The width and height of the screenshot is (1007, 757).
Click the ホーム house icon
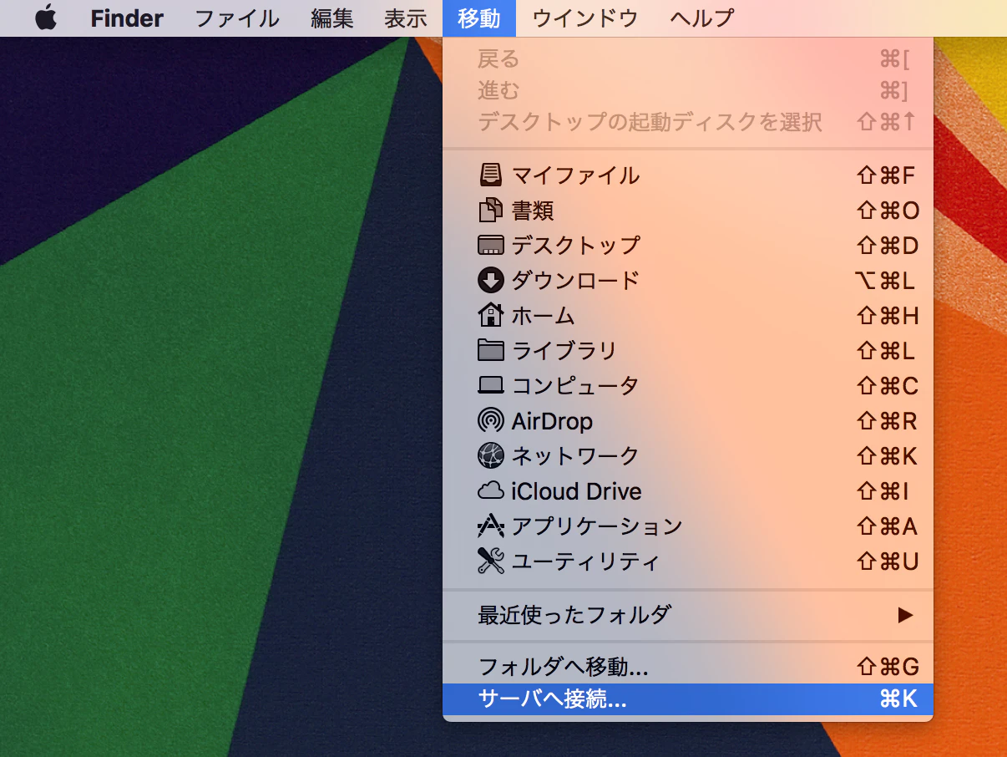491,315
